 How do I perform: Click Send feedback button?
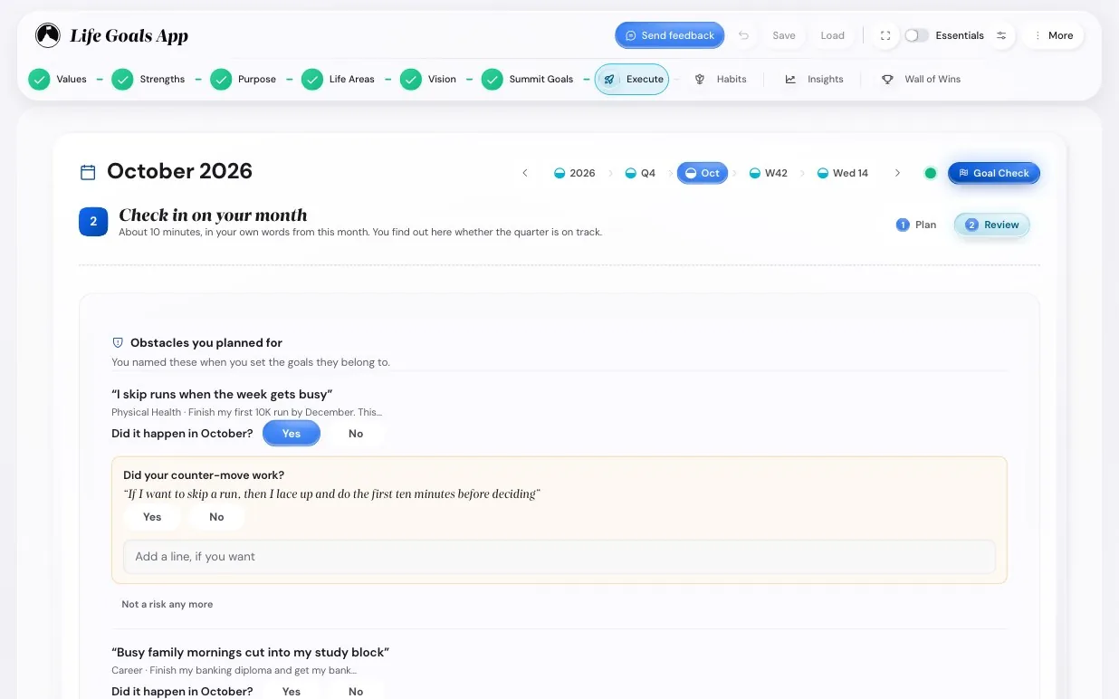coord(670,35)
